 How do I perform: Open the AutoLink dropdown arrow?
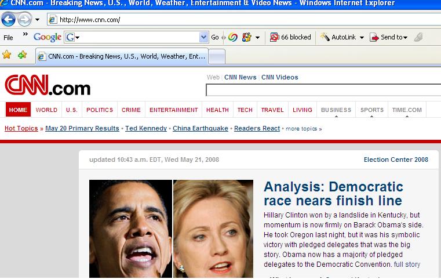coord(362,38)
